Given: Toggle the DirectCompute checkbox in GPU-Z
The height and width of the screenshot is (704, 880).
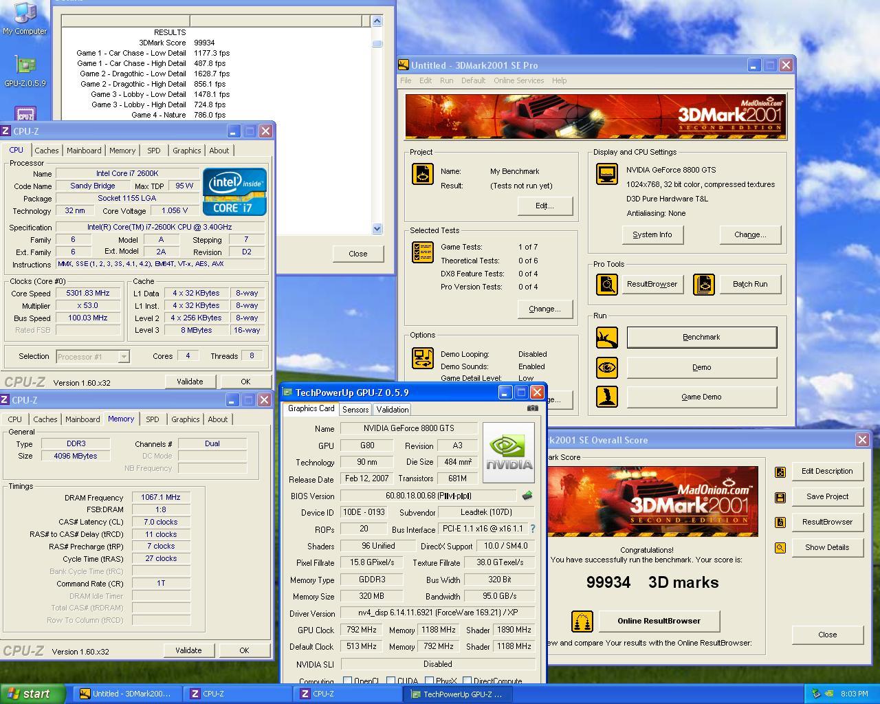Looking at the screenshot, I should [467, 681].
